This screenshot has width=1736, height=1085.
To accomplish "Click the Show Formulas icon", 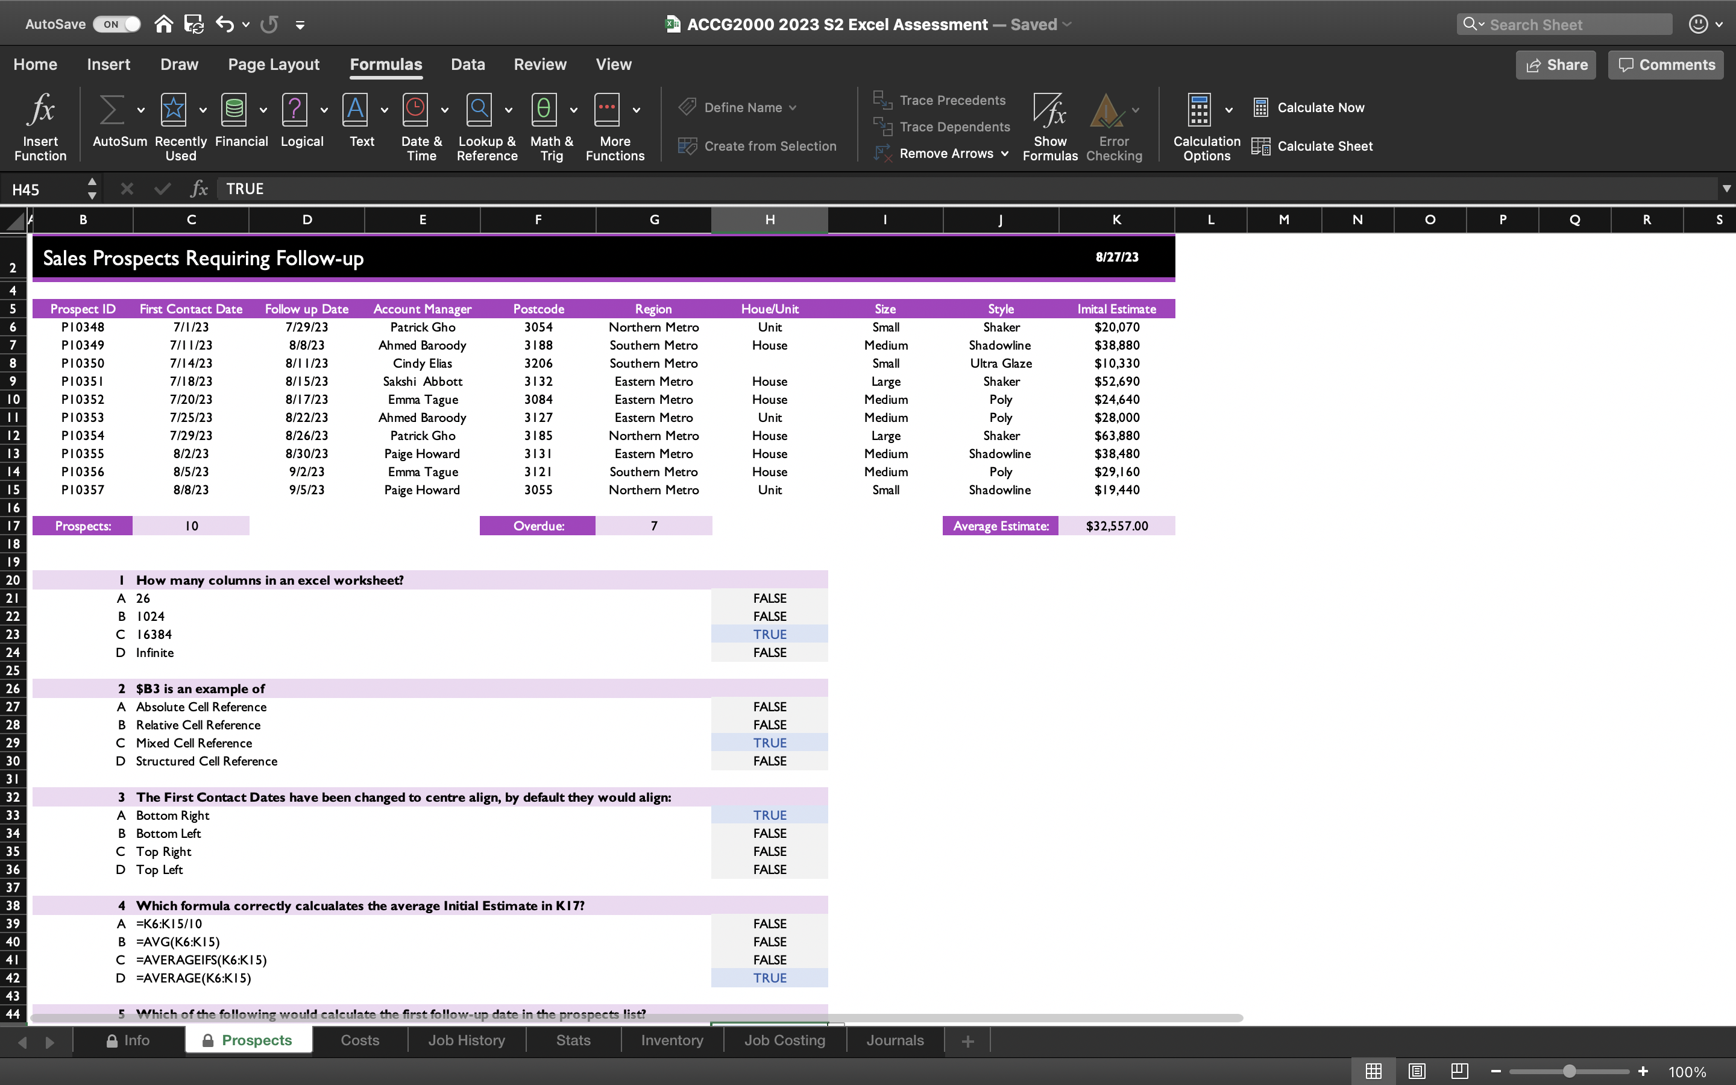I will coord(1049,112).
